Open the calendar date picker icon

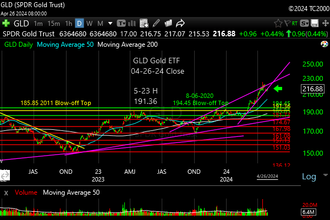click(144, 24)
